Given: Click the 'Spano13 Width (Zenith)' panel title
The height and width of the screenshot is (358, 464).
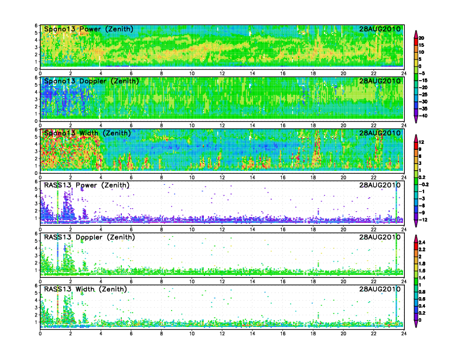Looking at the screenshot, I should click(87, 133).
